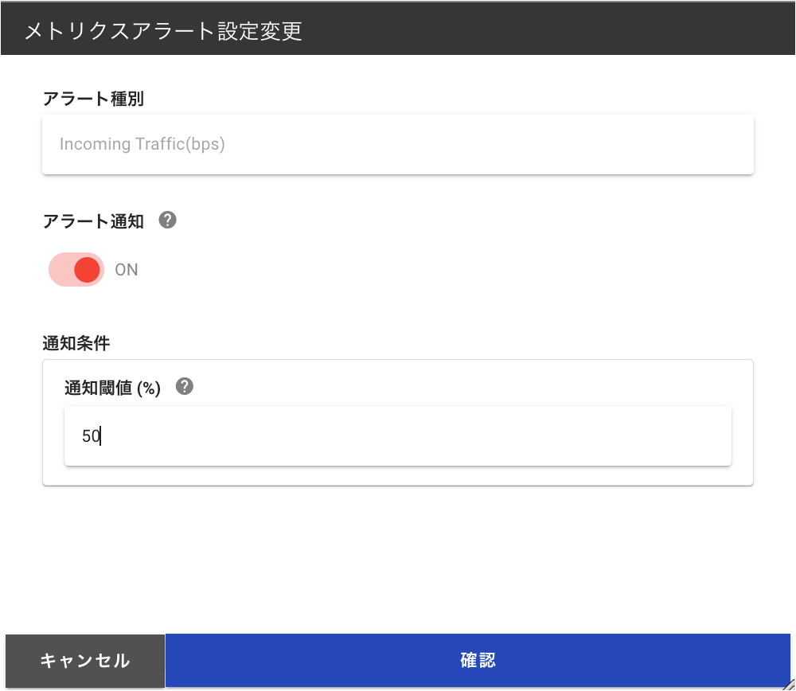Viewport: 796px width, 691px height.
Task: Click the メトリクスアラート設定変更 title bar
Action: (397, 30)
